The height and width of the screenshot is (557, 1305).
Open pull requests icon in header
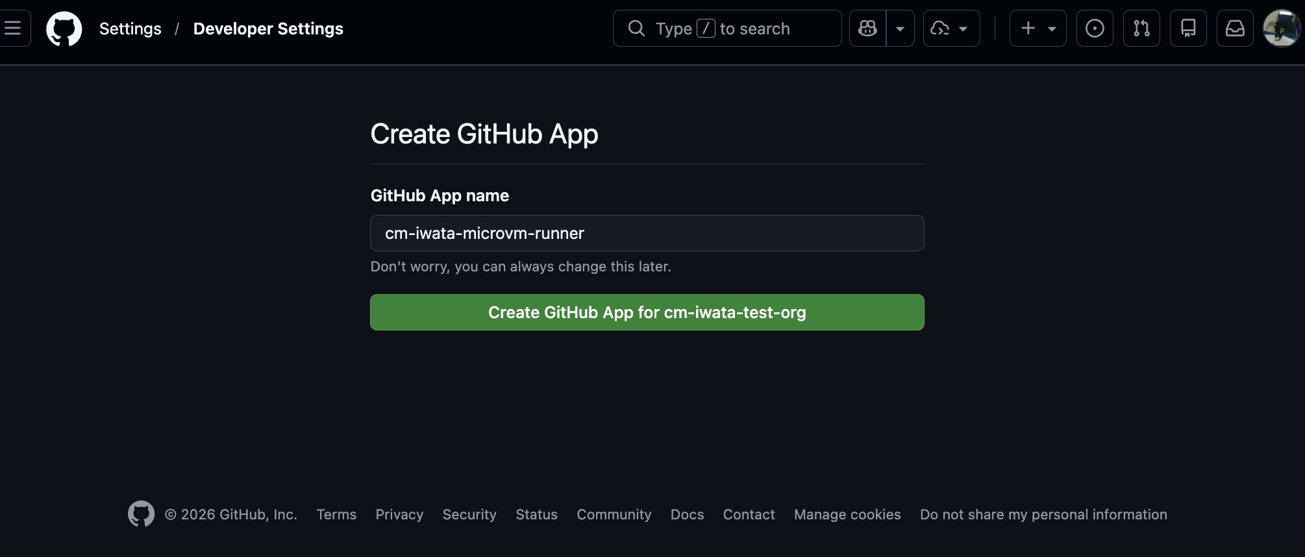1141,29
